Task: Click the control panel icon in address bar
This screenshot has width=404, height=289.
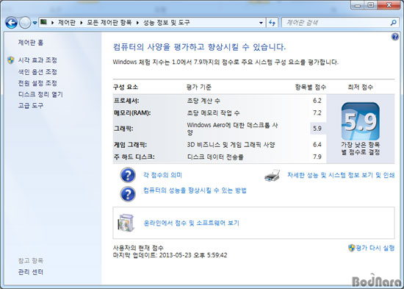Action: pyautogui.click(x=44, y=22)
